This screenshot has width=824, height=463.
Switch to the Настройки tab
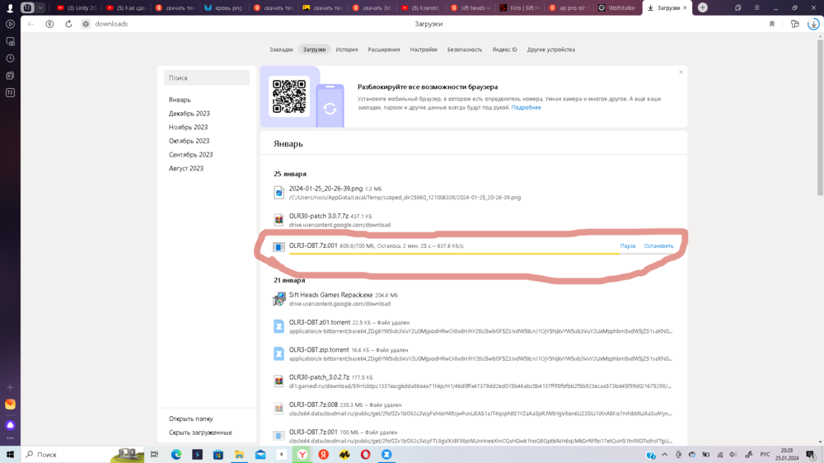[x=424, y=49]
